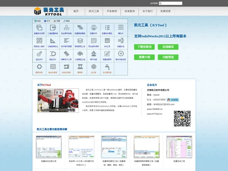Open the 批量改名工具 video thumbnail
The width and height of the screenshot is (228, 171).
click(179, 147)
